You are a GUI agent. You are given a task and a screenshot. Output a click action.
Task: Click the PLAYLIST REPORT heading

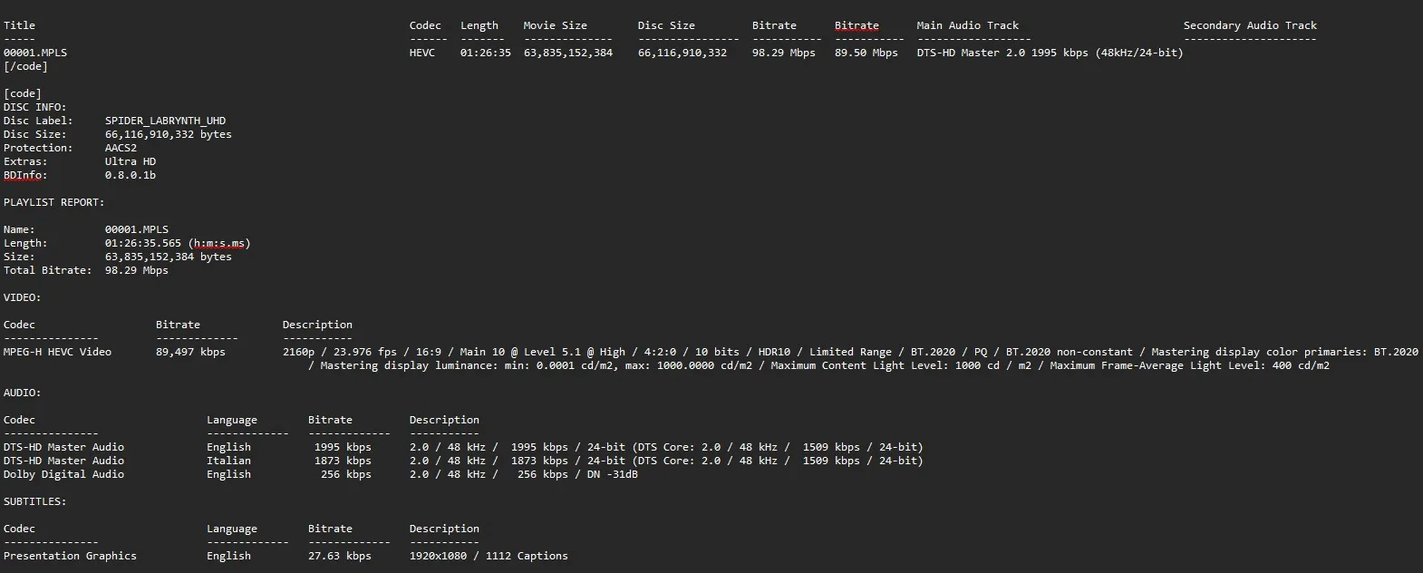coord(53,202)
